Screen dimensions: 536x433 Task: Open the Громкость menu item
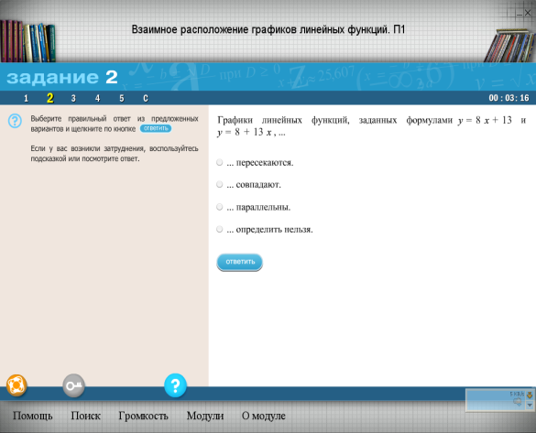pyautogui.click(x=143, y=416)
